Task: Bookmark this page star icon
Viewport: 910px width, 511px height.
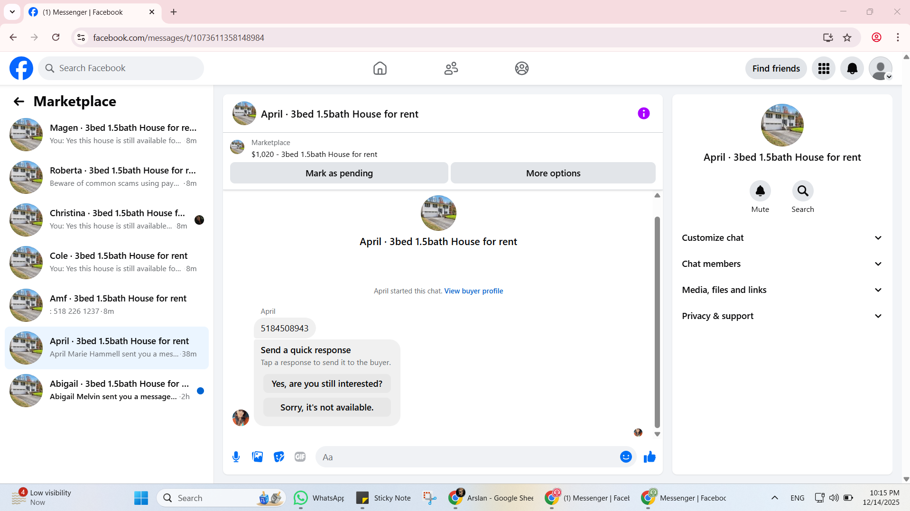Action: pos(847,37)
